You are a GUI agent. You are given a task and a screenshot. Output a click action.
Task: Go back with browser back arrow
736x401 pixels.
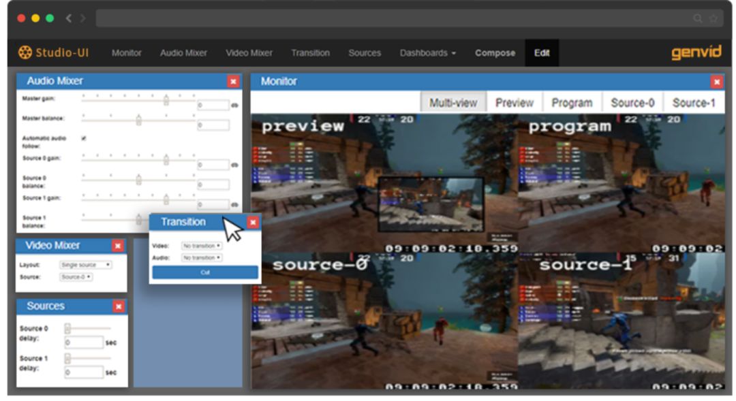click(x=69, y=18)
